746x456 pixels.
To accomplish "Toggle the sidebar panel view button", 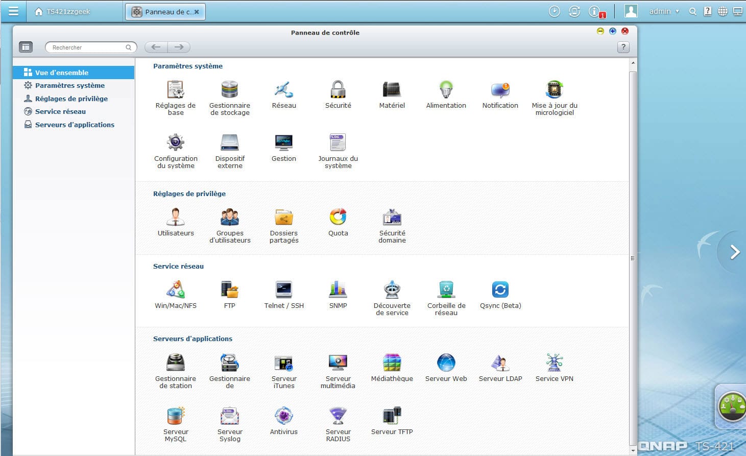I will click(x=26, y=47).
